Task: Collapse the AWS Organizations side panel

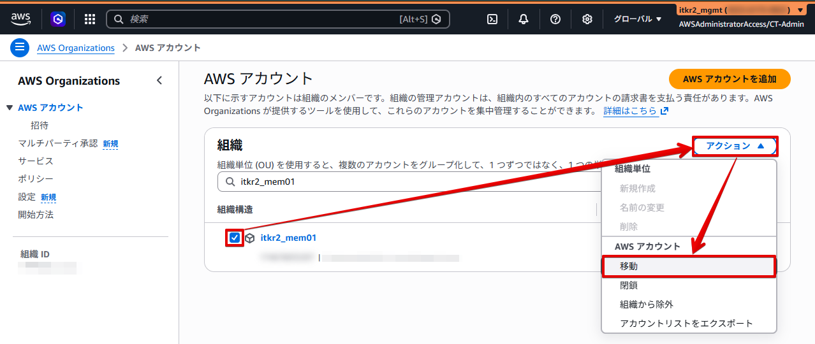Action: pyautogui.click(x=159, y=80)
